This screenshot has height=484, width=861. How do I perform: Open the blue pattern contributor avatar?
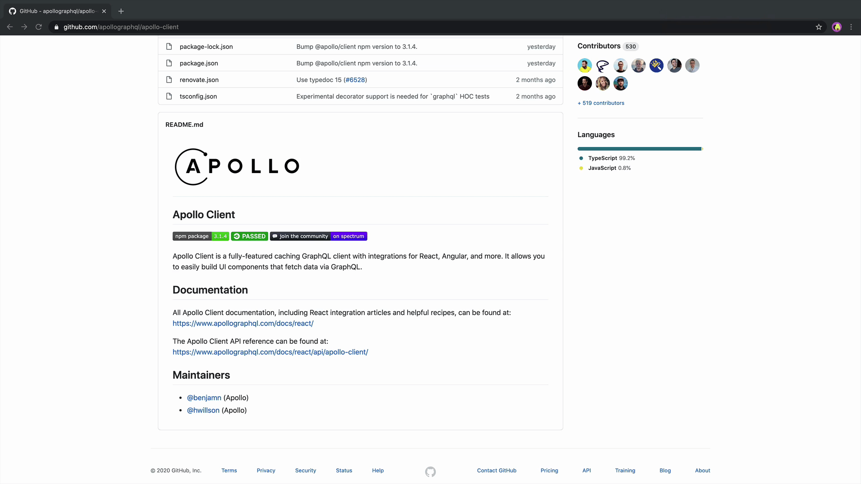657,65
